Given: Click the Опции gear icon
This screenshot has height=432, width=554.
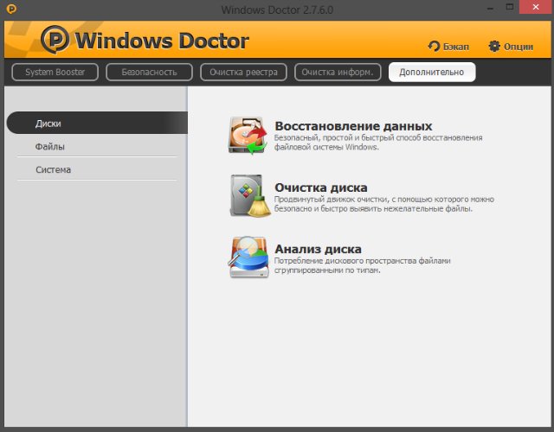Looking at the screenshot, I should point(494,46).
